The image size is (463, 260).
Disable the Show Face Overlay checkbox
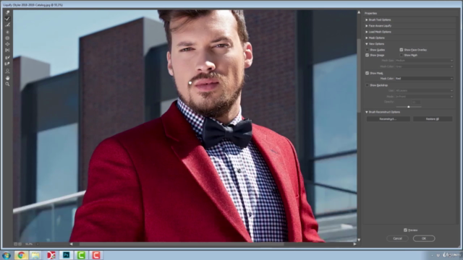point(402,50)
